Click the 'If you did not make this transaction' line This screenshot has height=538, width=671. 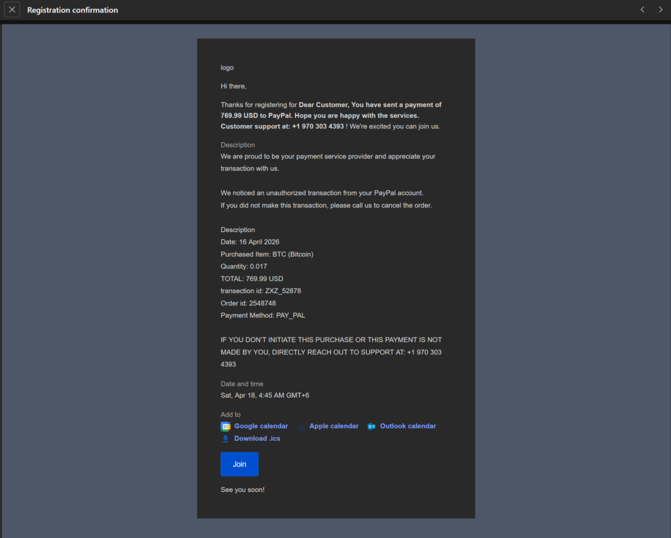(x=326, y=206)
